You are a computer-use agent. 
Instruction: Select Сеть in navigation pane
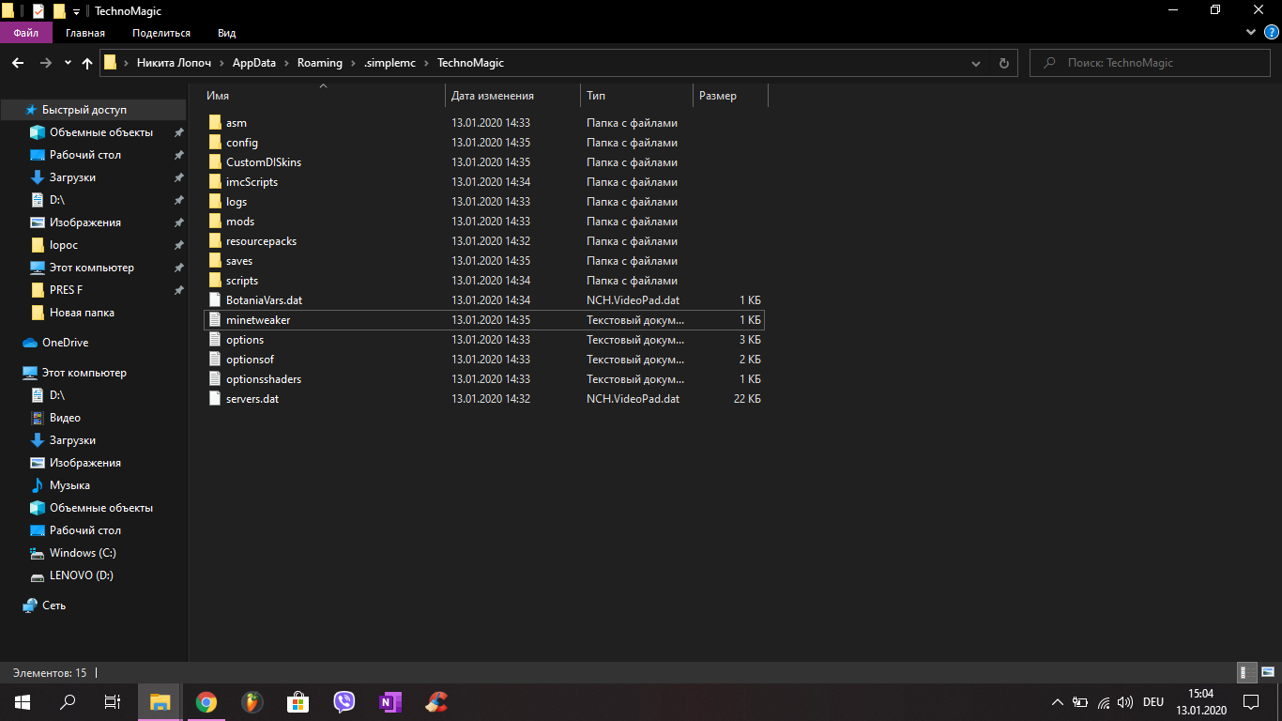pyautogui.click(x=53, y=606)
